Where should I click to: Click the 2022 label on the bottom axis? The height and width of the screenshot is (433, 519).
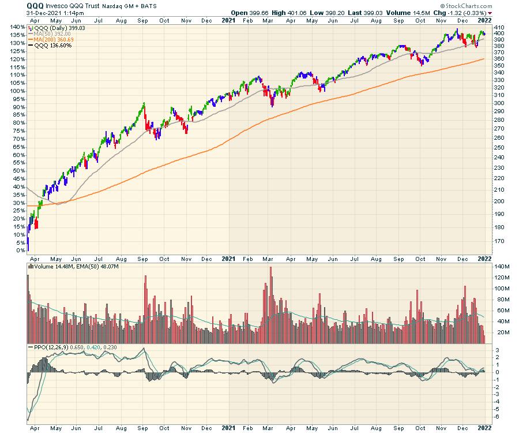(x=484, y=428)
